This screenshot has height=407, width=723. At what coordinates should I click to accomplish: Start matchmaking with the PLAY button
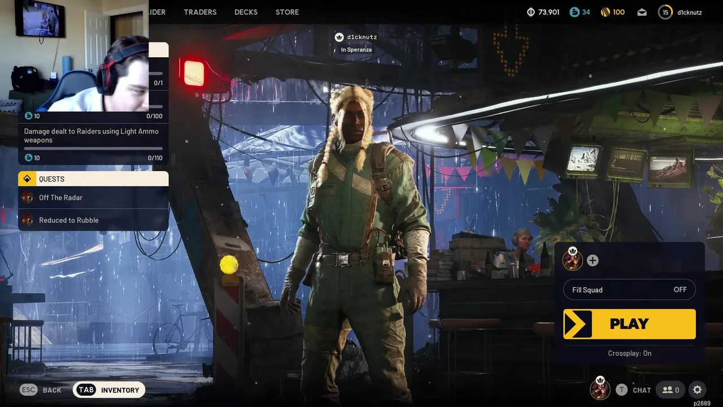629,324
